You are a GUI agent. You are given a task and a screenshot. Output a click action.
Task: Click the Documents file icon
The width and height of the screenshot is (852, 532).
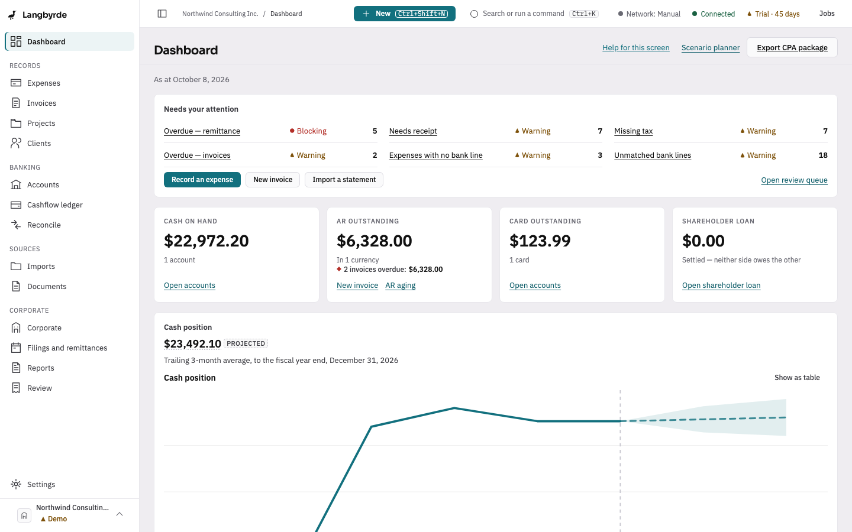point(16,286)
